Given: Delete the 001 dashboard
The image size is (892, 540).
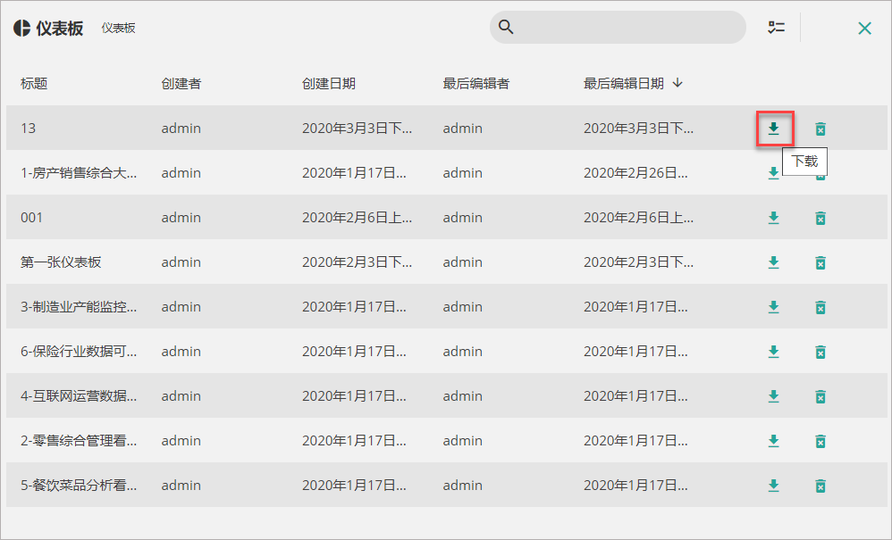Looking at the screenshot, I should coord(820,218).
